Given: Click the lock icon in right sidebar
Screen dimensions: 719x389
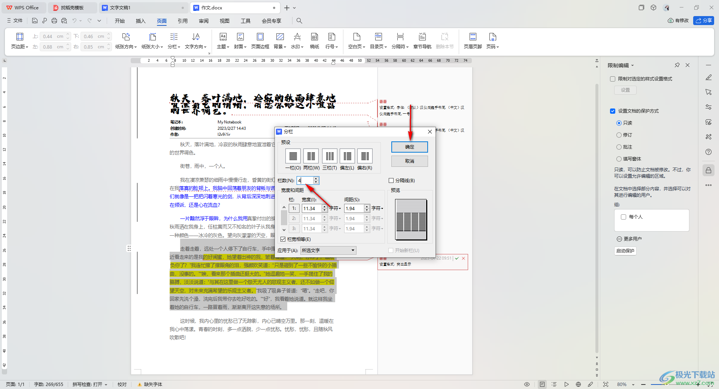Looking at the screenshot, I should click(709, 171).
